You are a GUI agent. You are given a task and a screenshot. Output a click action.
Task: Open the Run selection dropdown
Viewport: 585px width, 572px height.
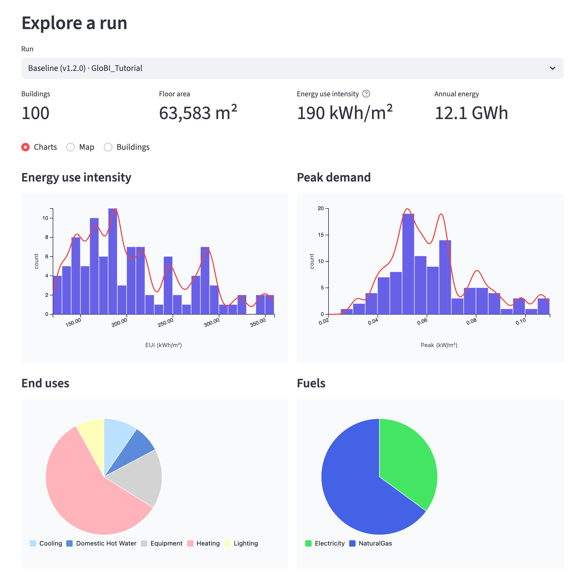point(292,68)
